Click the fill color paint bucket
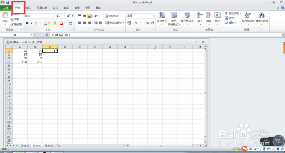The width and height of the screenshot is (285, 153). (x=54, y=23)
